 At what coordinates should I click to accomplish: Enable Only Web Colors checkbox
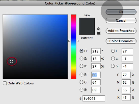(5, 83)
